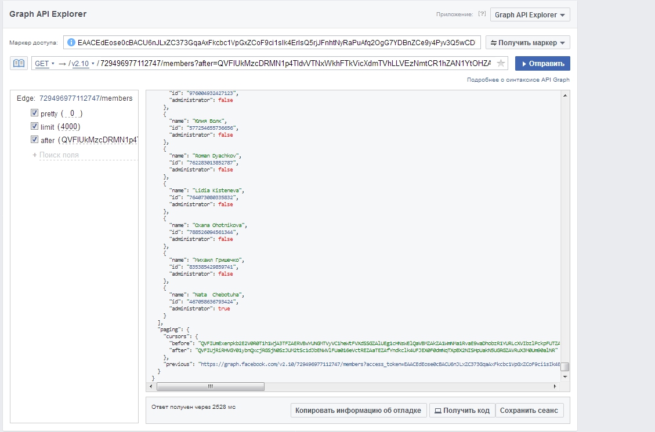
Task: Click the horizontal scrollbar thumb
Action: (211, 387)
